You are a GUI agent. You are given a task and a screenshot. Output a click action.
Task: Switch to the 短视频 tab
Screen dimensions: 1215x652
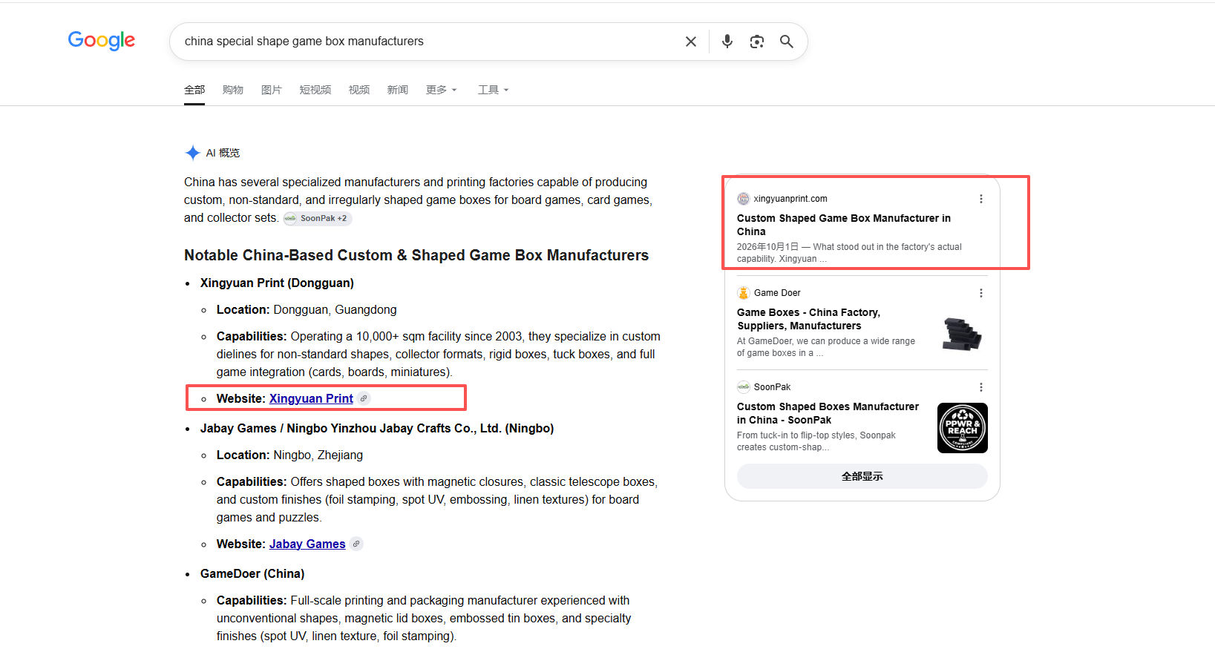(x=315, y=90)
